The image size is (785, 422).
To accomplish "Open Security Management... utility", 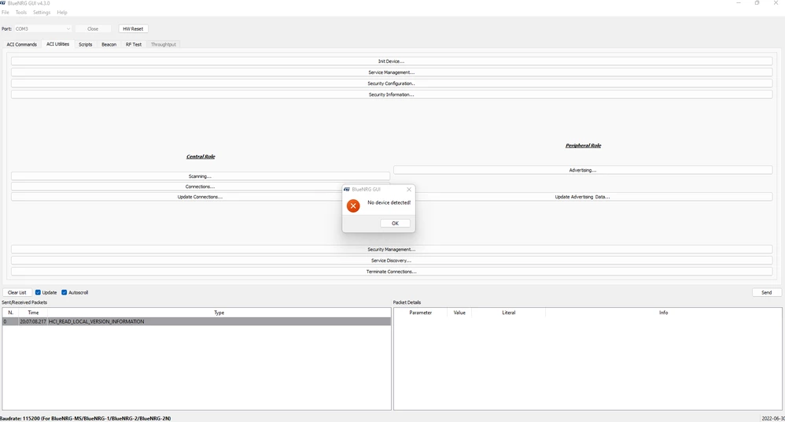I will coord(392,250).
